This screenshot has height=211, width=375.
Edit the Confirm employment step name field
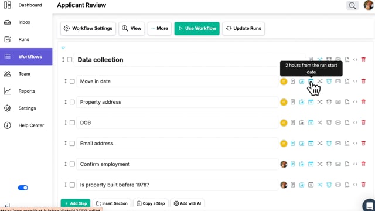(177, 164)
